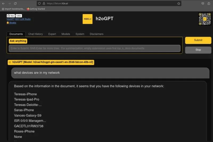Image resolution: width=213 pixels, height=142 pixels.
Task: Click the h2oGPT page title heading
Action: [x=104, y=19]
